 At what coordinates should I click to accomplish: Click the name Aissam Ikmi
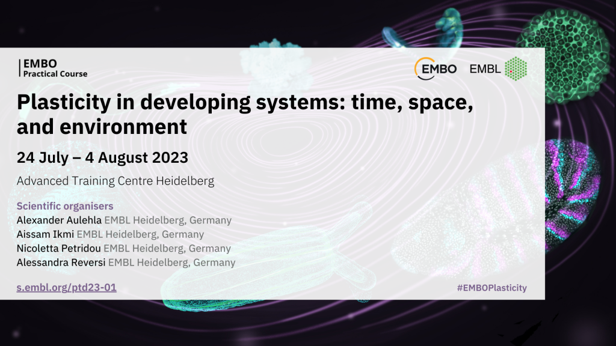click(45, 234)
